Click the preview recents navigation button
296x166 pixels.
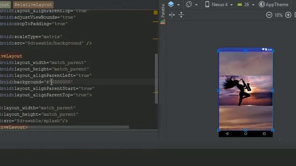(264, 134)
